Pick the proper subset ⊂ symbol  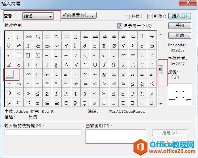[x=19, y=103]
